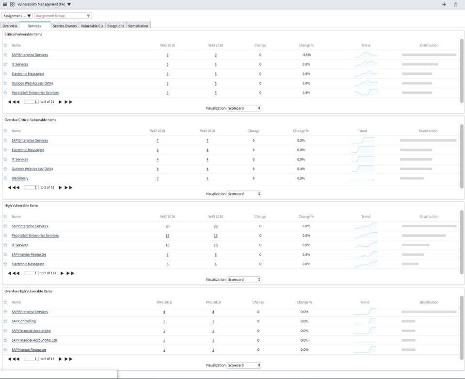Click the Critical Vulnerable Items panel scrollbar
This screenshot has width=465, height=379.
pos(462,71)
